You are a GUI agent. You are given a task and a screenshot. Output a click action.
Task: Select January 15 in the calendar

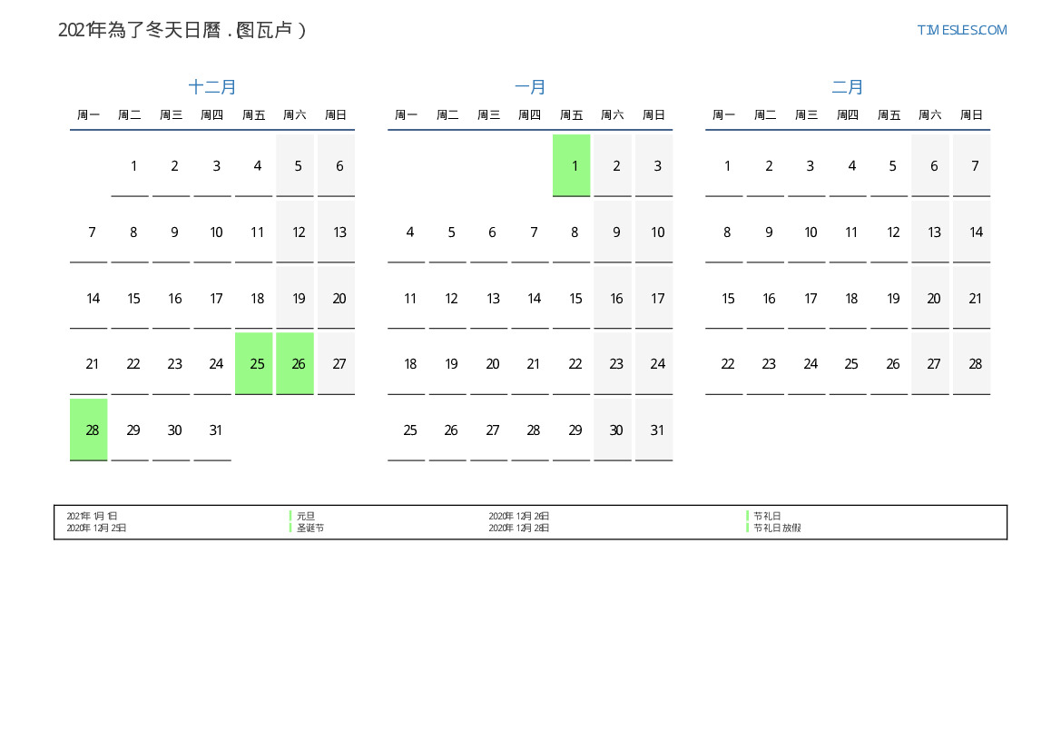pyautogui.click(x=575, y=299)
